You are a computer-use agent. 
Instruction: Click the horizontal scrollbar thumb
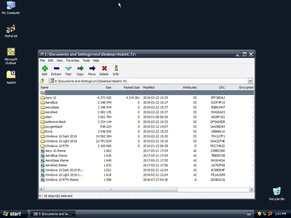pos(111,189)
